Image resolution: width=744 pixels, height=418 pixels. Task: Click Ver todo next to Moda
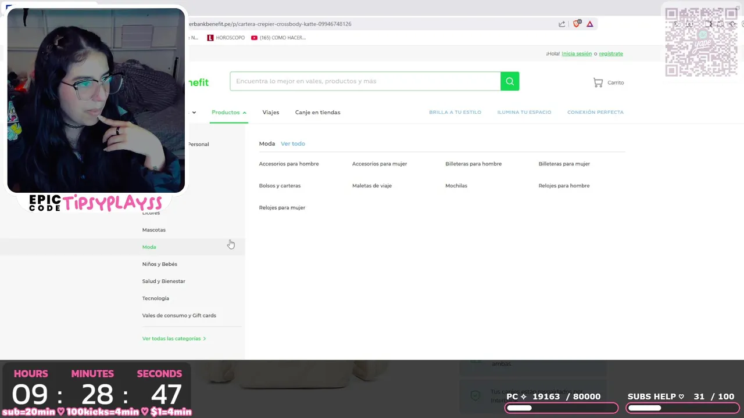tap(293, 143)
